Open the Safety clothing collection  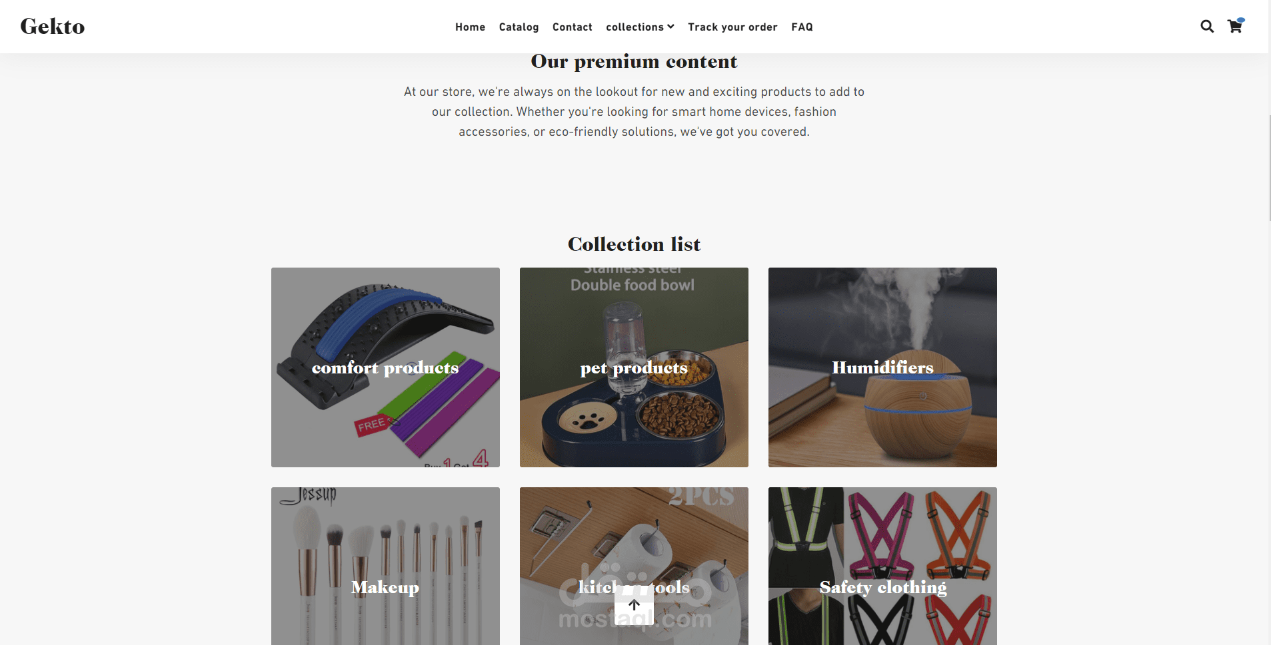(882, 566)
